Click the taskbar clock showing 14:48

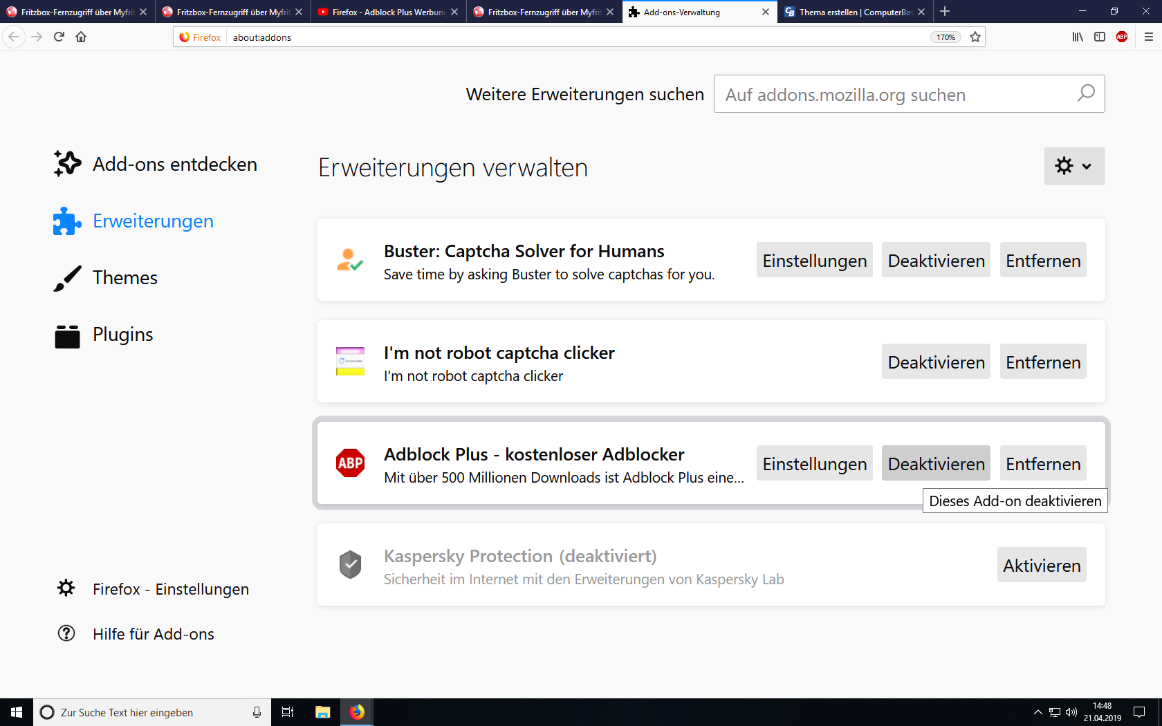coord(1102,712)
